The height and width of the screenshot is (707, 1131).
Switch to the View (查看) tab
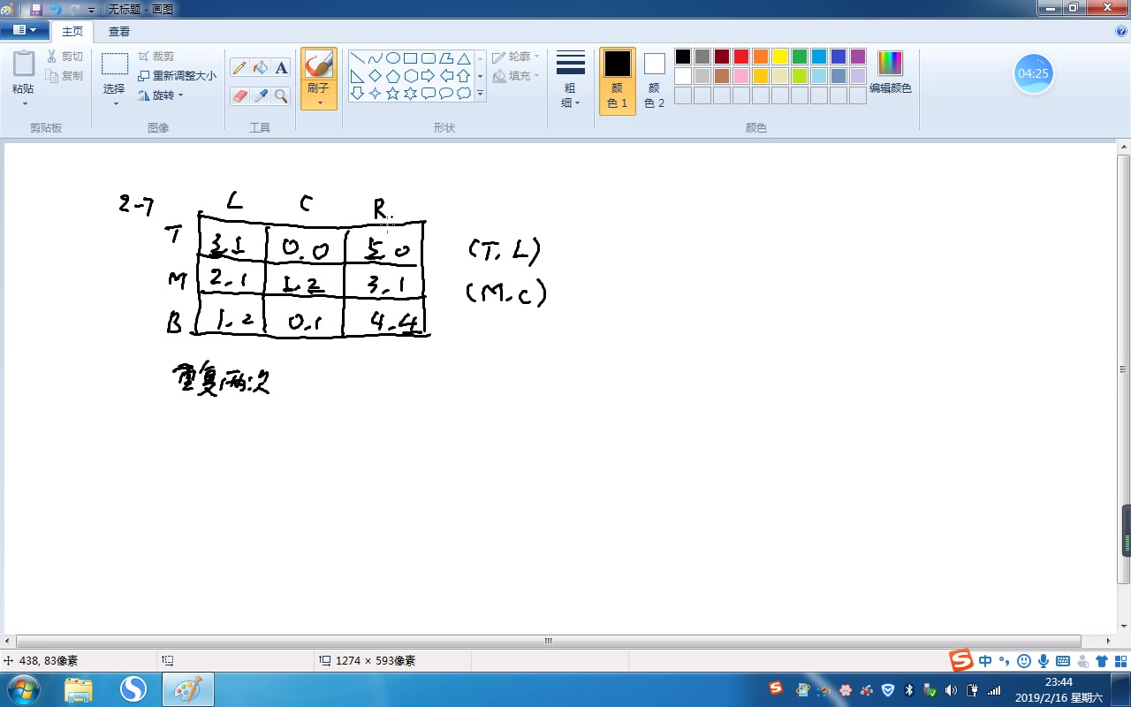pyautogui.click(x=119, y=32)
